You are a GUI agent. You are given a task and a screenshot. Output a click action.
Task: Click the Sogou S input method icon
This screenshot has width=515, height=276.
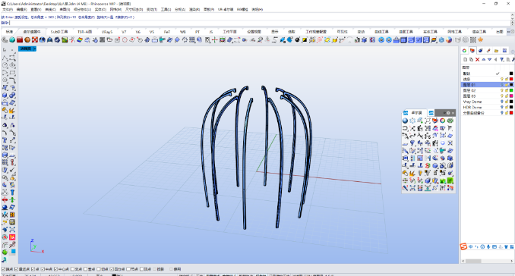pos(463,246)
